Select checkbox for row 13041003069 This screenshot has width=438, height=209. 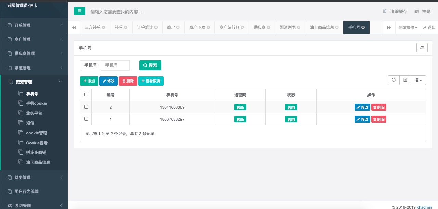tap(86, 107)
